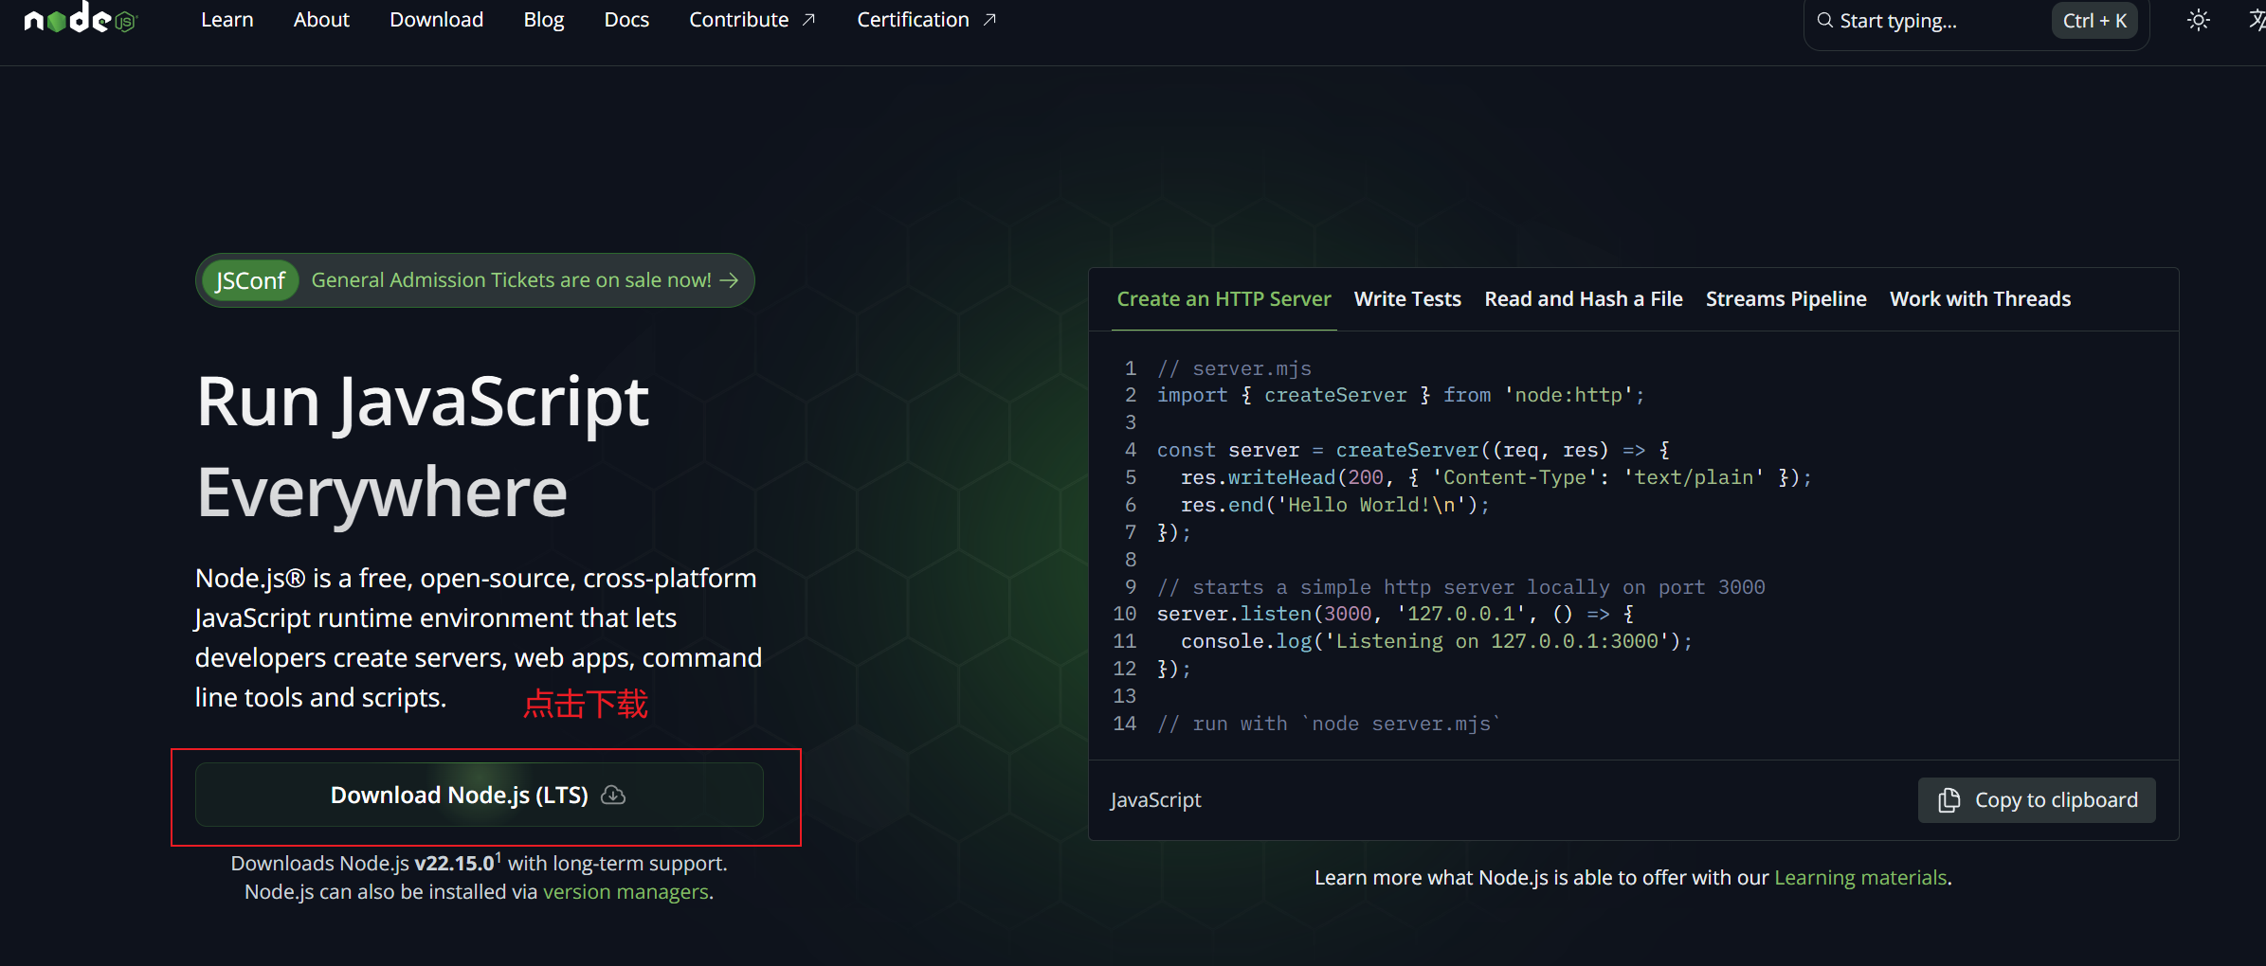The height and width of the screenshot is (966, 2266).
Task: Click code line 'import { createServer }'
Action: (1401, 395)
